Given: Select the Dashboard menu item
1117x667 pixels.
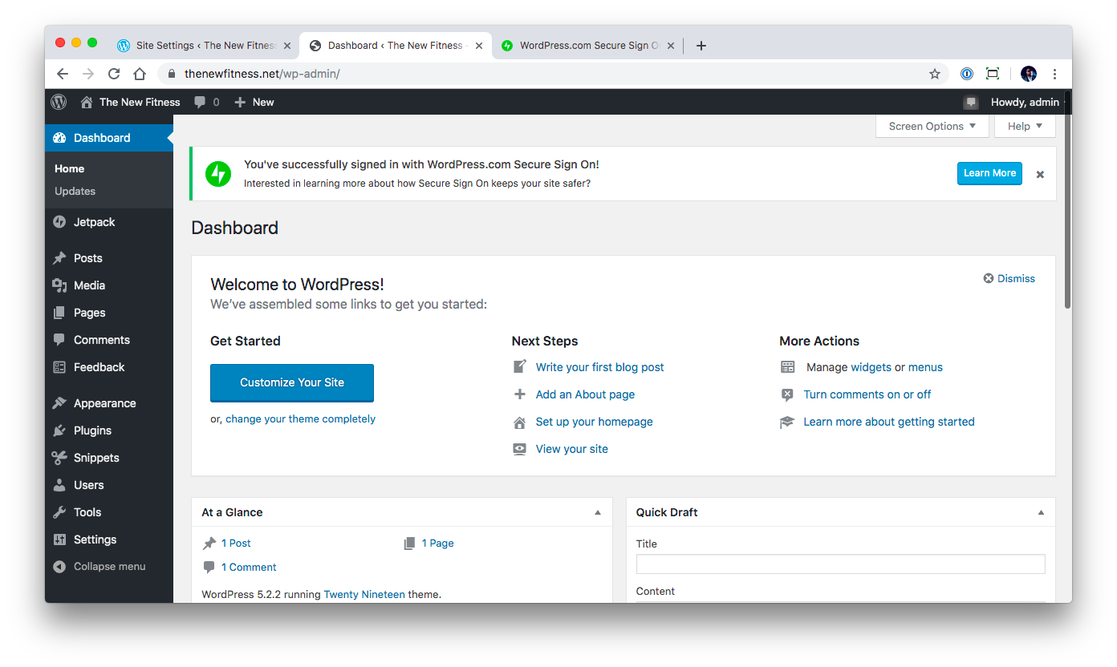Looking at the screenshot, I should click(x=109, y=138).
